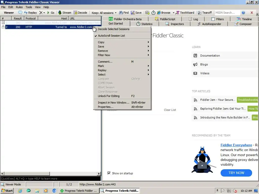The image size is (259, 194).
Task: Choose Decode Selected Sessions from context menu
Action: pos(122,29)
